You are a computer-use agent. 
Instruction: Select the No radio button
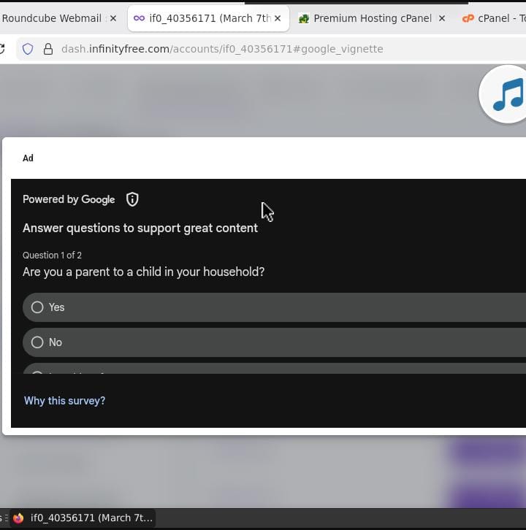pyautogui.click(x=37, y=342)
